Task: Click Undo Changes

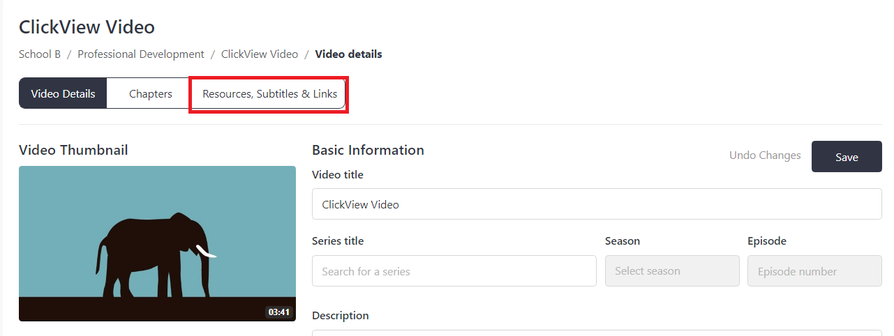Action: pos(765,155)
